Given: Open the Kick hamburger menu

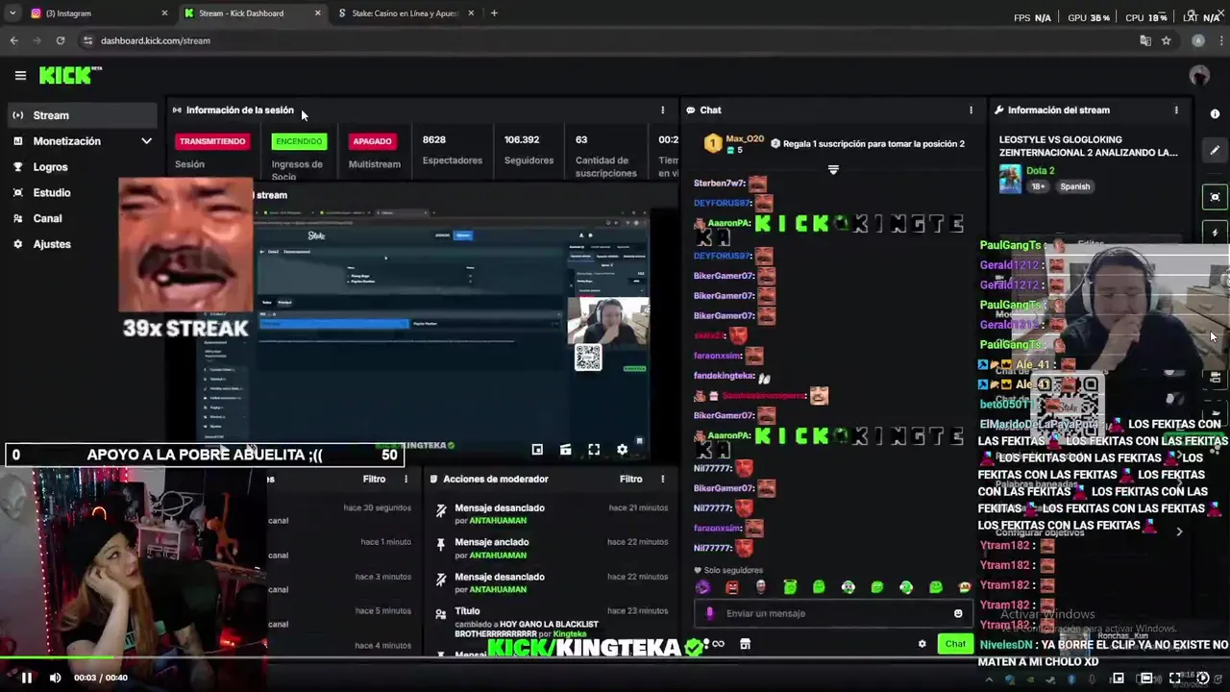Looking at the screenshot, I should (x=20, y=75).
